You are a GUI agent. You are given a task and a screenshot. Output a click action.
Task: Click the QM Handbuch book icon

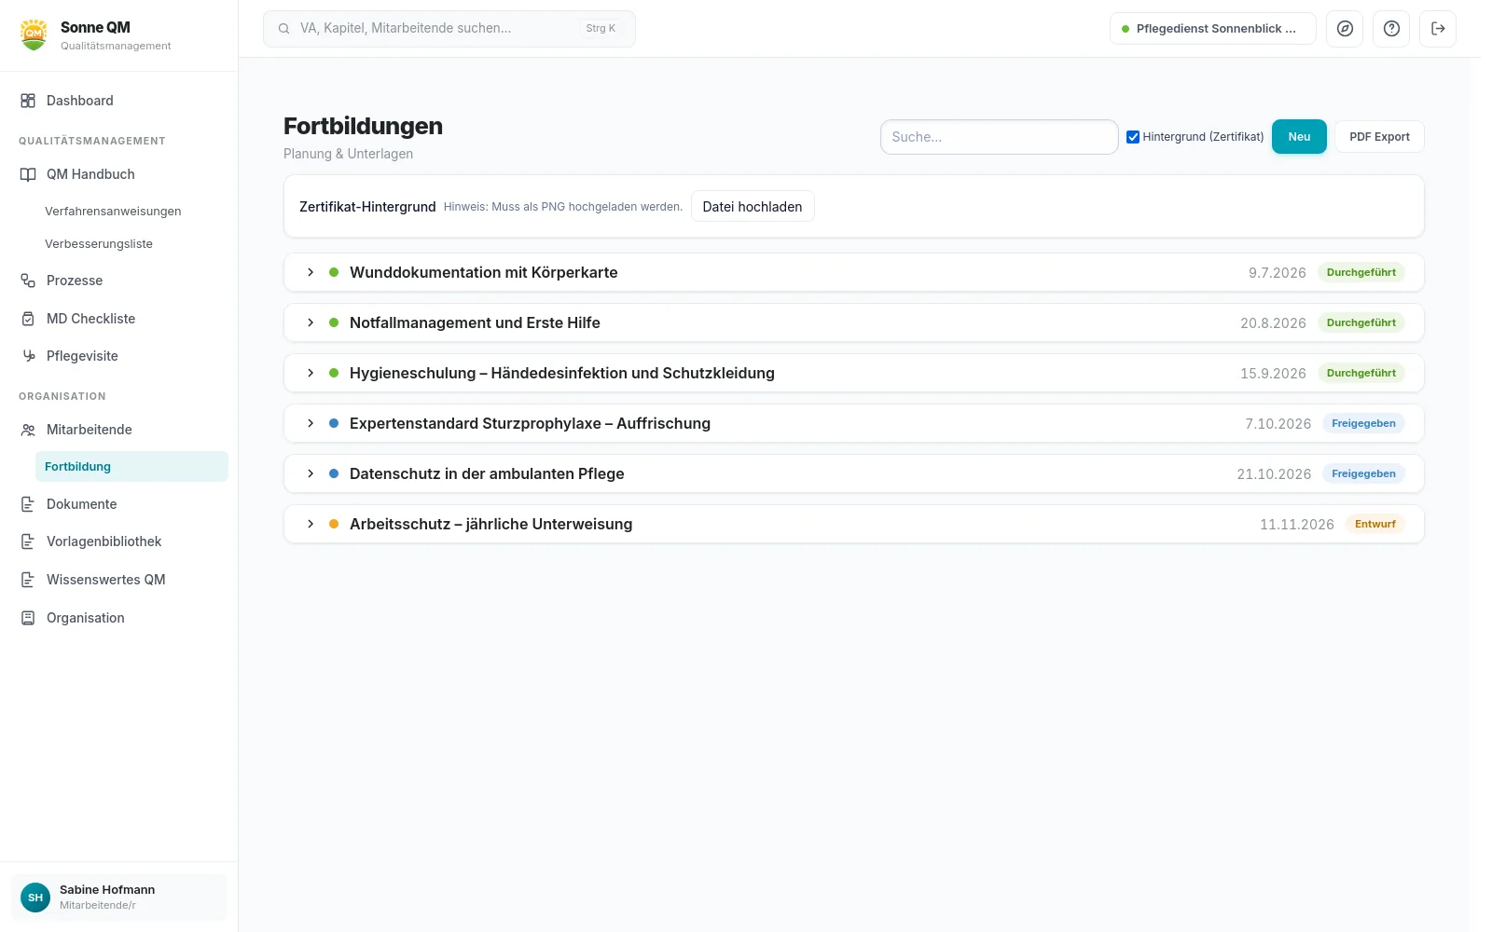(x=28, y=174)
